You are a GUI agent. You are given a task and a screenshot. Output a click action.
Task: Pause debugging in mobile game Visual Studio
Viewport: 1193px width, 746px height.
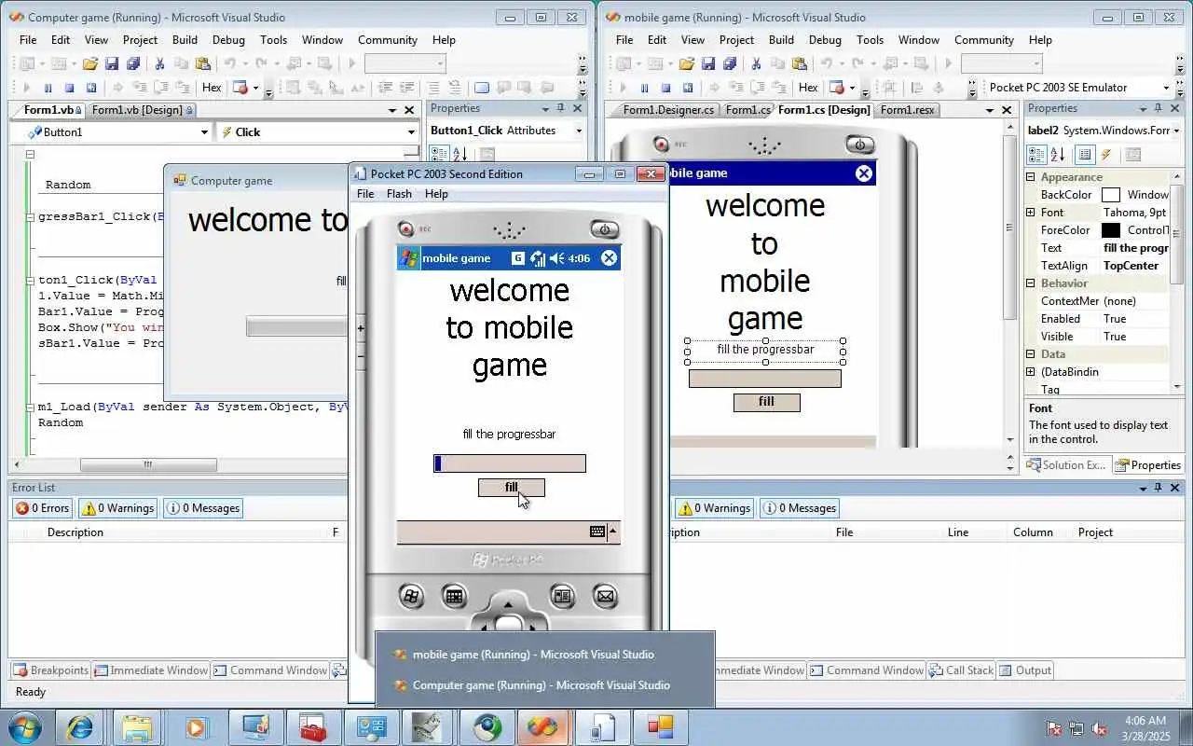click(x=643, y=88)
